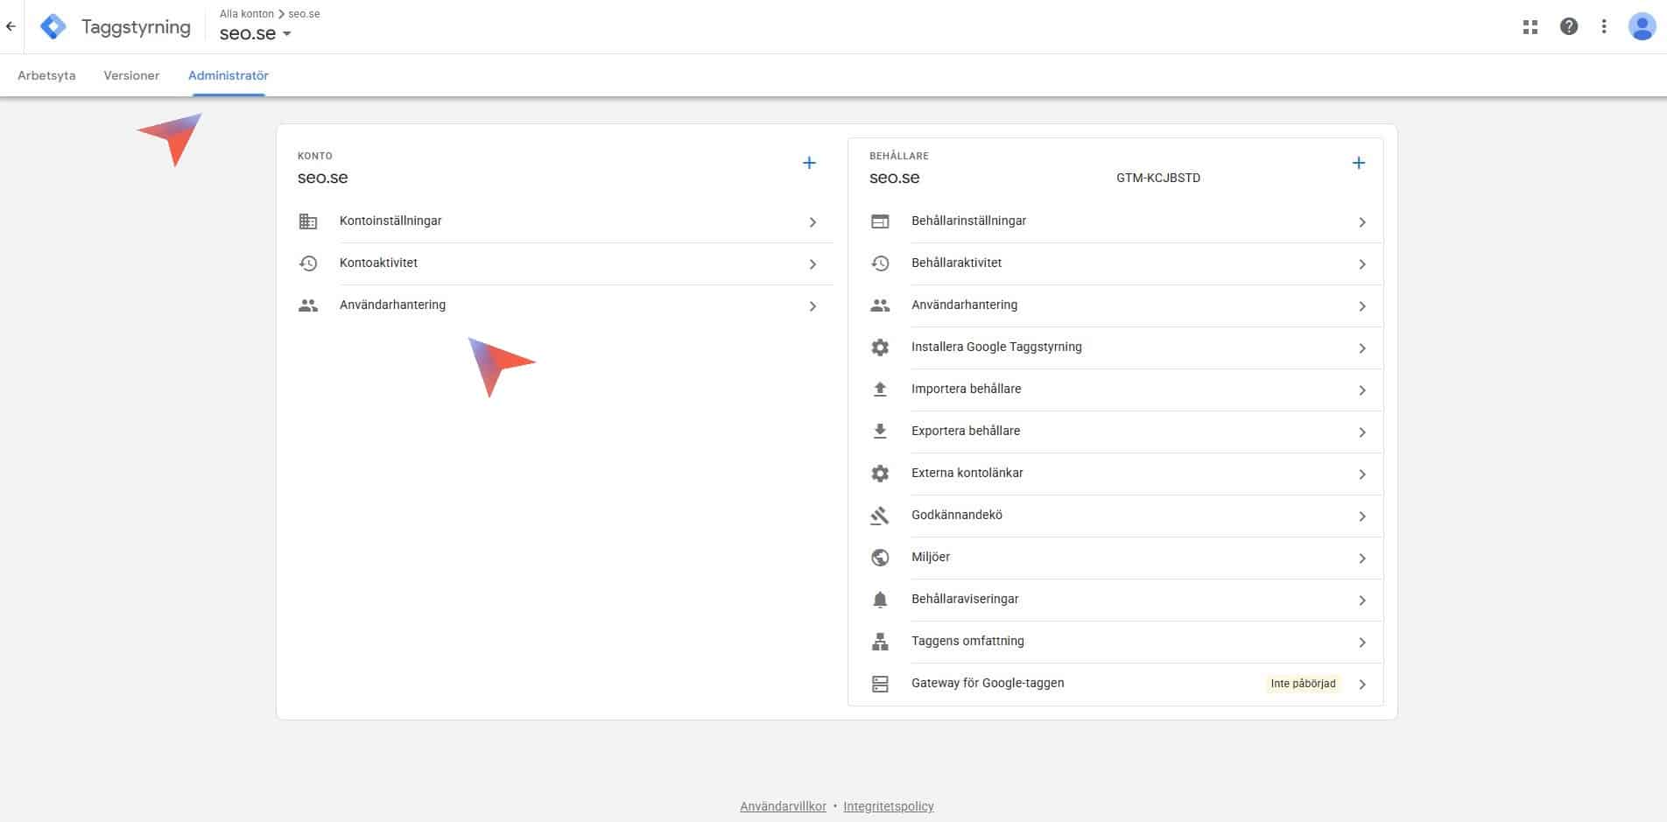1667x822 pixels.
Task: Click the plus icon to create container
Action: pyautogui.click(x=1358, y=163)
